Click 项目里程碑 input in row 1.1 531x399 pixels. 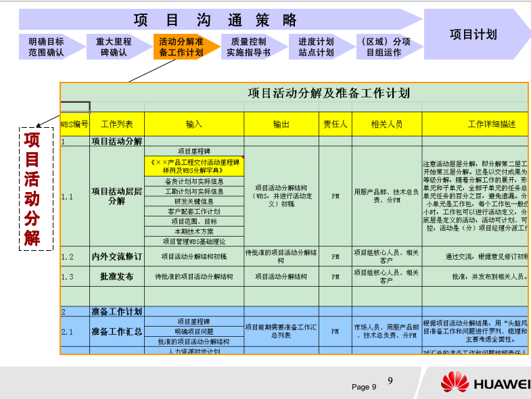point(194,151)
